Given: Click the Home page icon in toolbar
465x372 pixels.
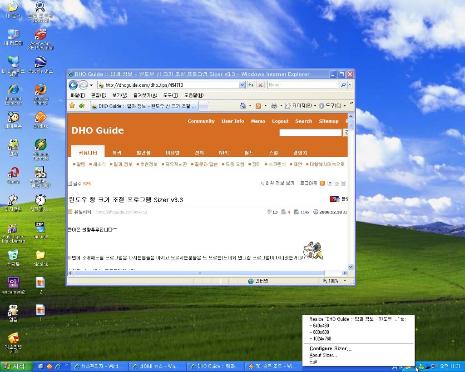Looking at the screenshot, I should coord(243,106).
